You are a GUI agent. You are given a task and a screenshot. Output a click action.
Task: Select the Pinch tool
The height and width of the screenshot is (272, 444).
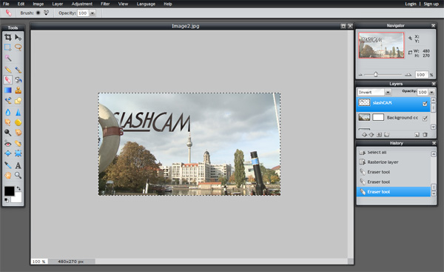coord(18,153)
